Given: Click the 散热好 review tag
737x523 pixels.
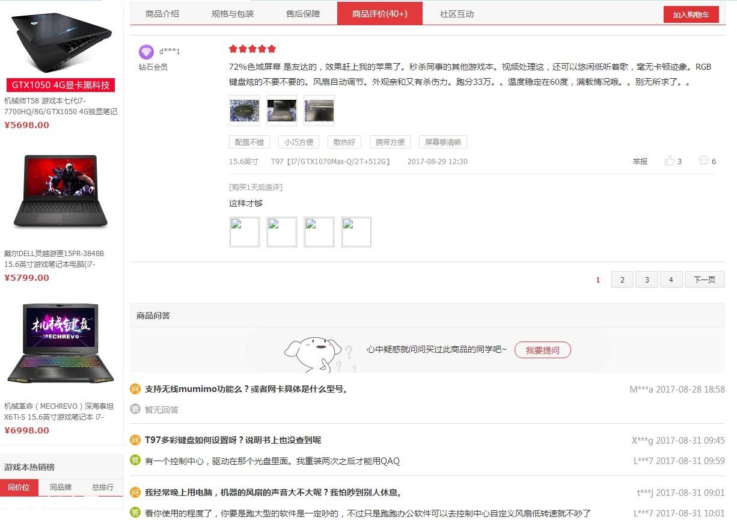Looking at the screenshot, I should tap(344, 142).
